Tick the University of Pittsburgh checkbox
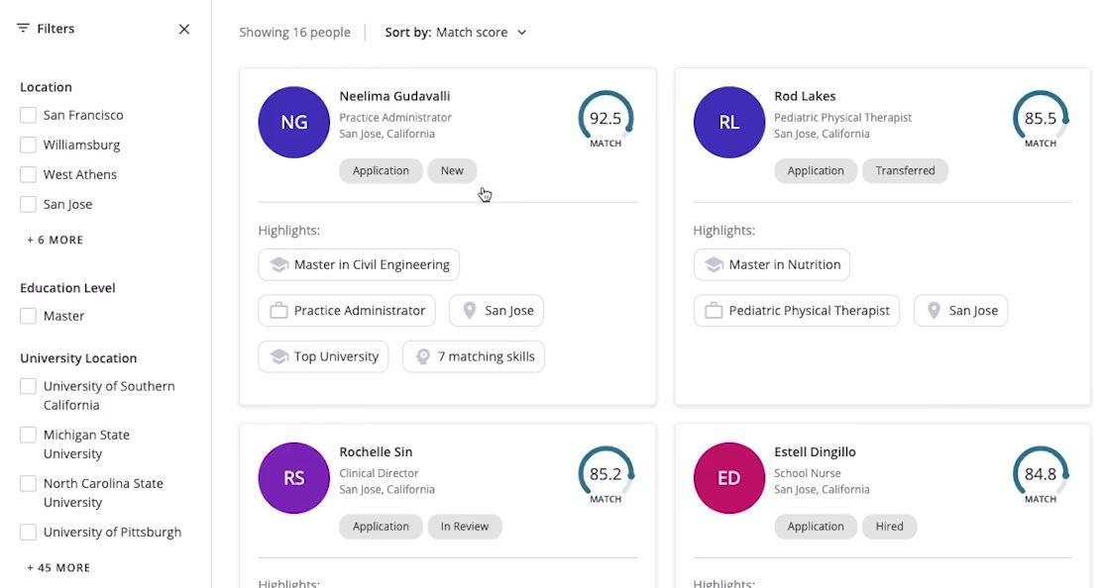 tap(29, 533)
